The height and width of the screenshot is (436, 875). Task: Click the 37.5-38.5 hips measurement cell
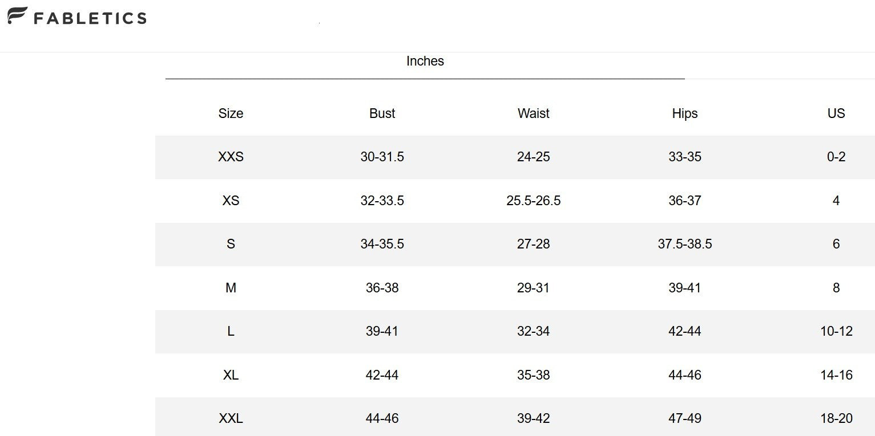(x=685, y=244)
